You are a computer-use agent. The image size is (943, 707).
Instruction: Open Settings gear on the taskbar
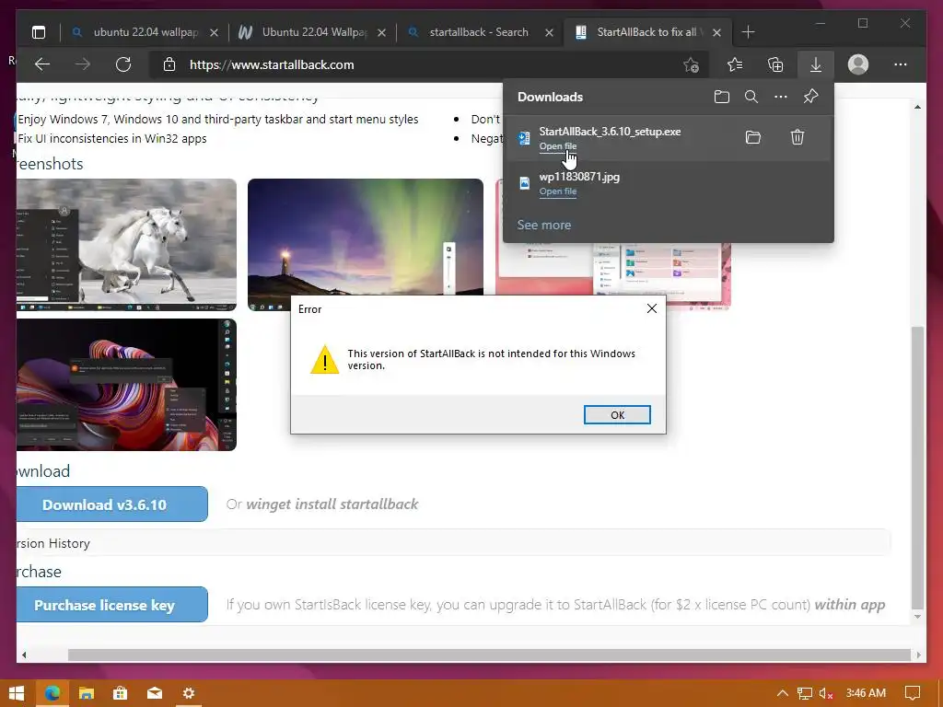(188, 693)
